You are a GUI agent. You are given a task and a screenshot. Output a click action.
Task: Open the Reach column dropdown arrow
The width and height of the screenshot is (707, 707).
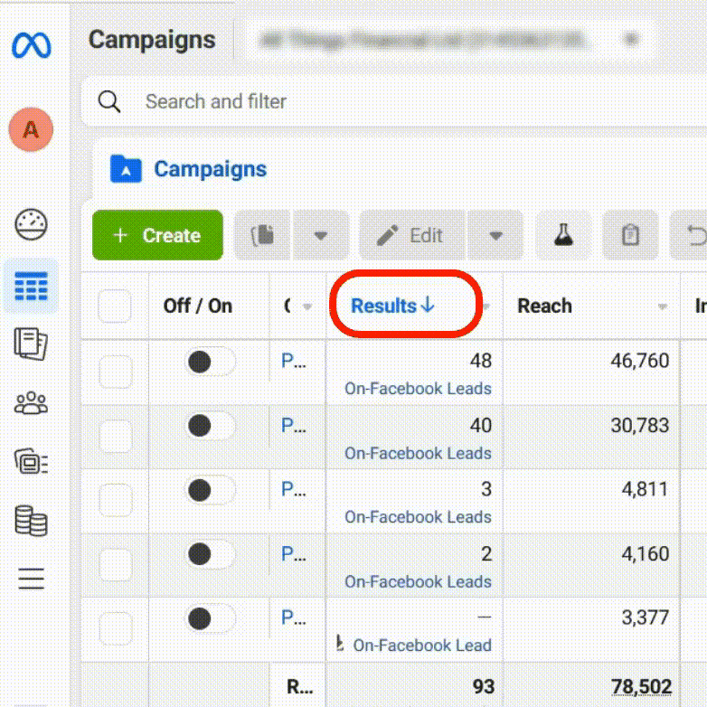662,307
